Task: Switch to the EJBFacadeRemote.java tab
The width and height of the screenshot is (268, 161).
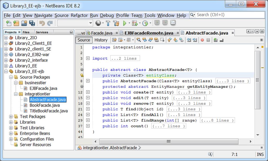Action: 149,33
